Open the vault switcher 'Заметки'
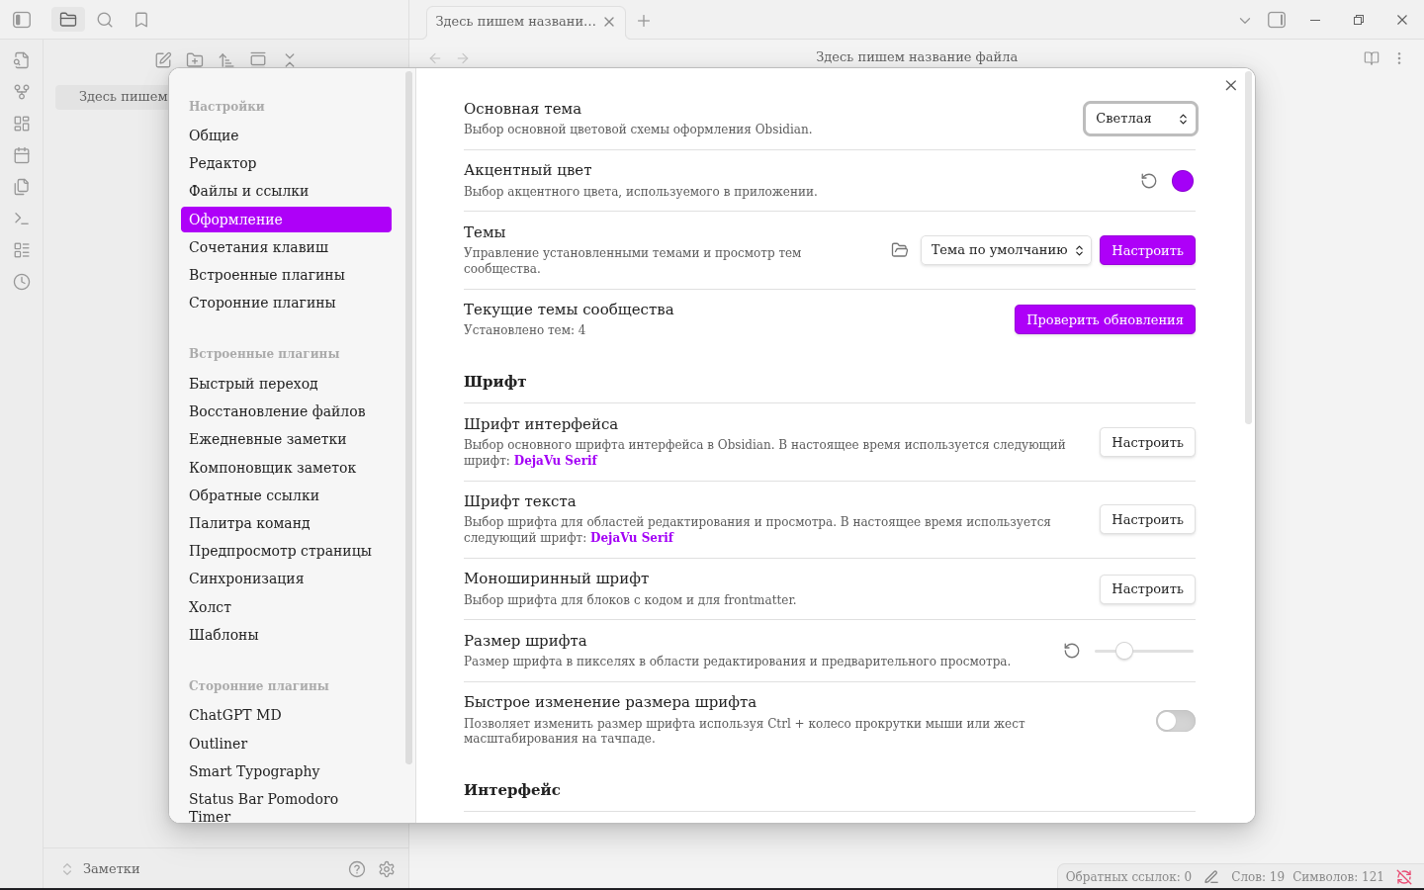The width and height of the screenshot is (1424, 890). click(111, 869)
